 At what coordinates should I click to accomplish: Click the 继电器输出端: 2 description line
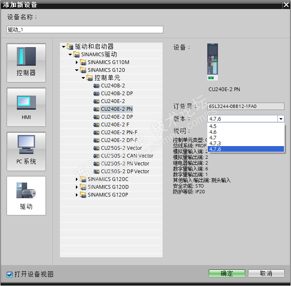click(x=190, y=163)
